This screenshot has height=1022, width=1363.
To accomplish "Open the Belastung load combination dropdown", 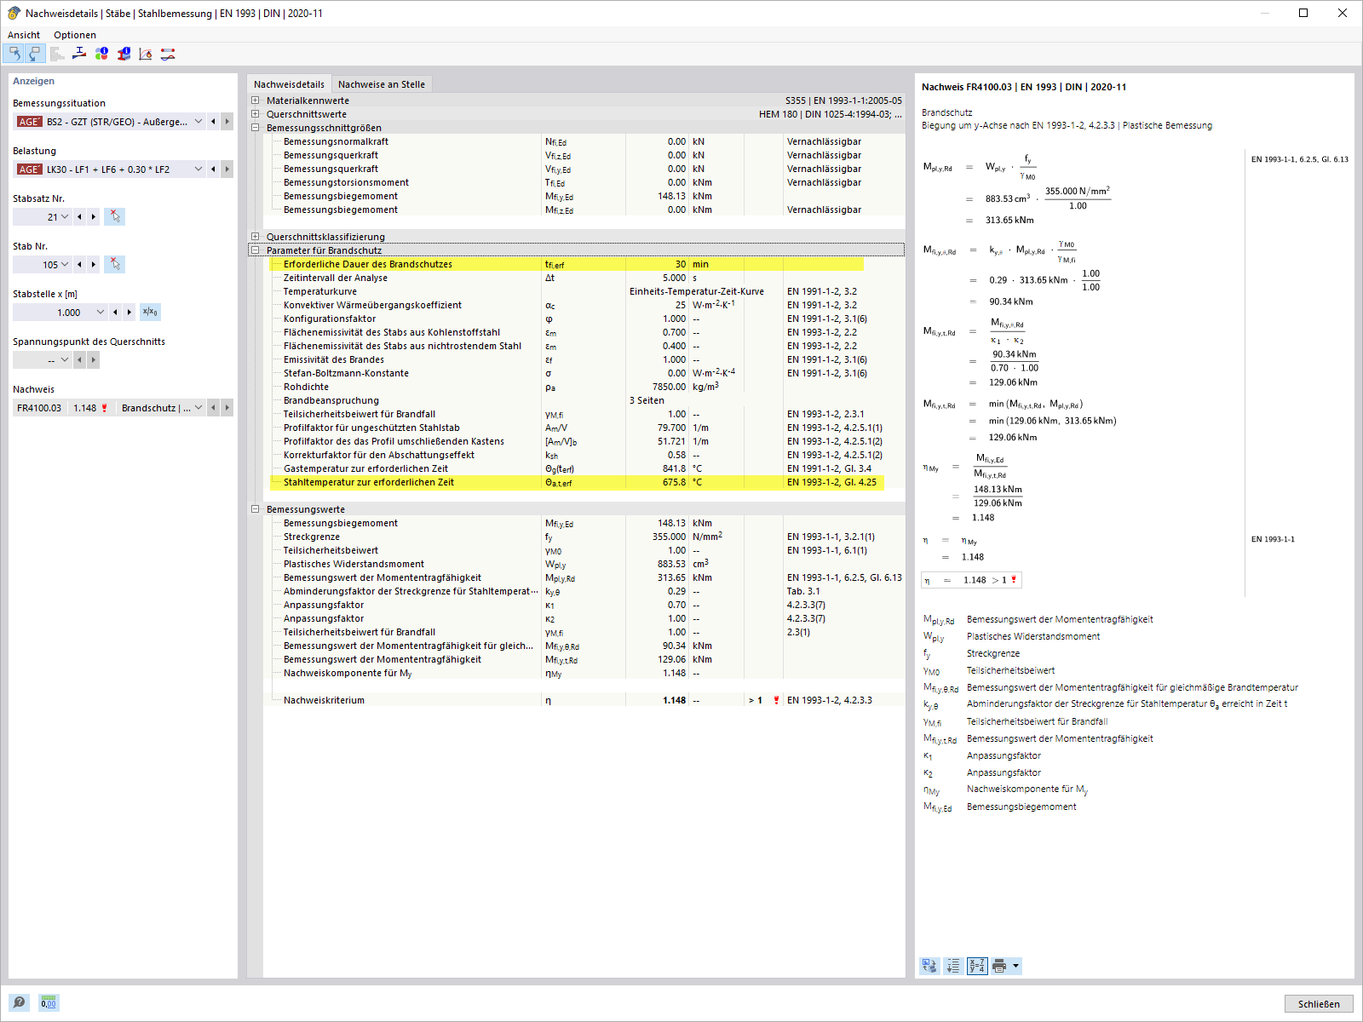I will coord(198,169).
